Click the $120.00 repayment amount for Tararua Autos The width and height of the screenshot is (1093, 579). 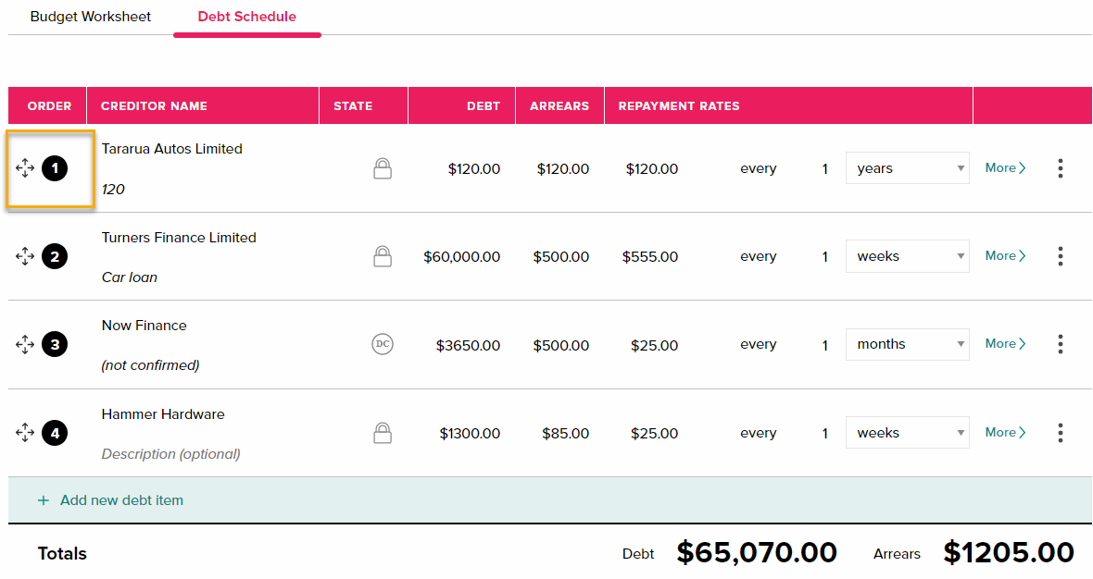[652, 168]
